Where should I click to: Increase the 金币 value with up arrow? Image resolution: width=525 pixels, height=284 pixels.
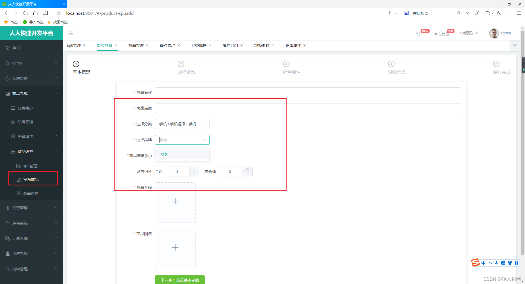194,169
